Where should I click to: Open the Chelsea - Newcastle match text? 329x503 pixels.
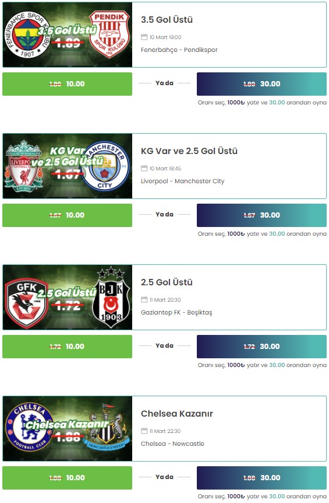[172, 443]
